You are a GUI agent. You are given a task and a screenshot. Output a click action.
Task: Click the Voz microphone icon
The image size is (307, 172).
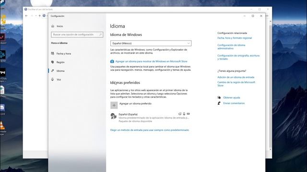pos(52,79)
